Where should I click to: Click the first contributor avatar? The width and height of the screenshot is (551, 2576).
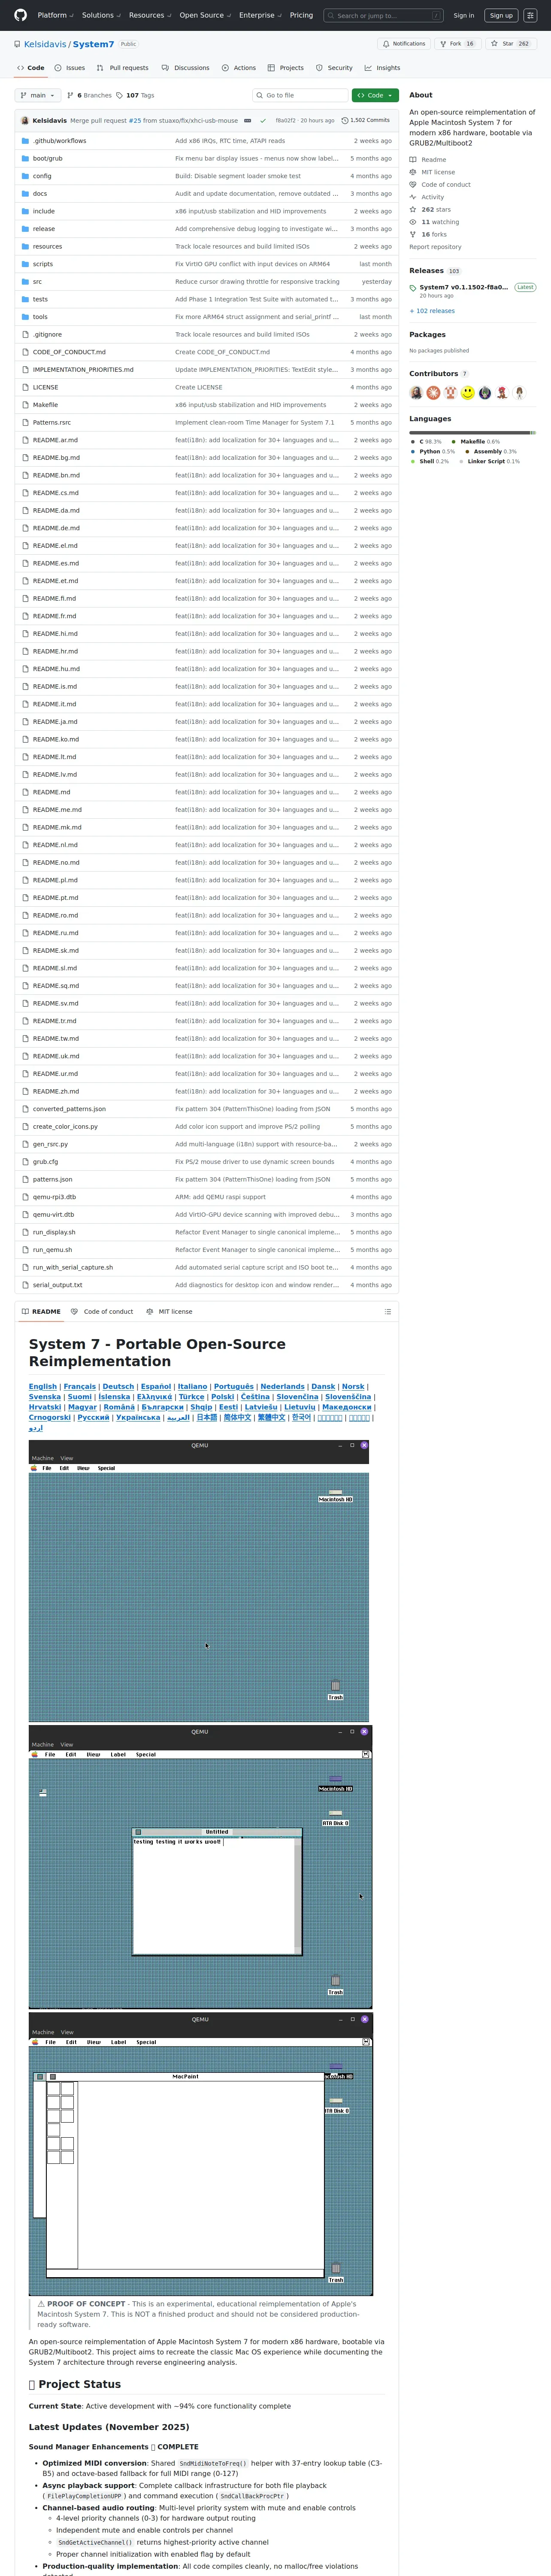tap(416, 393)
